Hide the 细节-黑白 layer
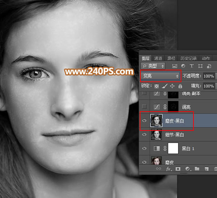Screen dimensions: 217x198 point(144,134)
